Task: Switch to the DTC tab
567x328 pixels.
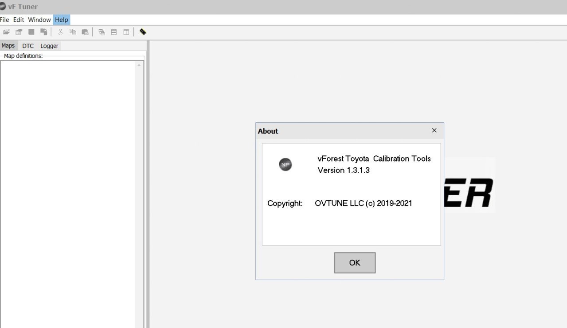Action: [28, 46]
